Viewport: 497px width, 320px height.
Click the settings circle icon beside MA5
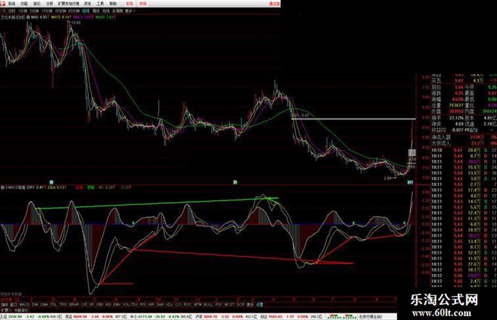click(28, 17)
